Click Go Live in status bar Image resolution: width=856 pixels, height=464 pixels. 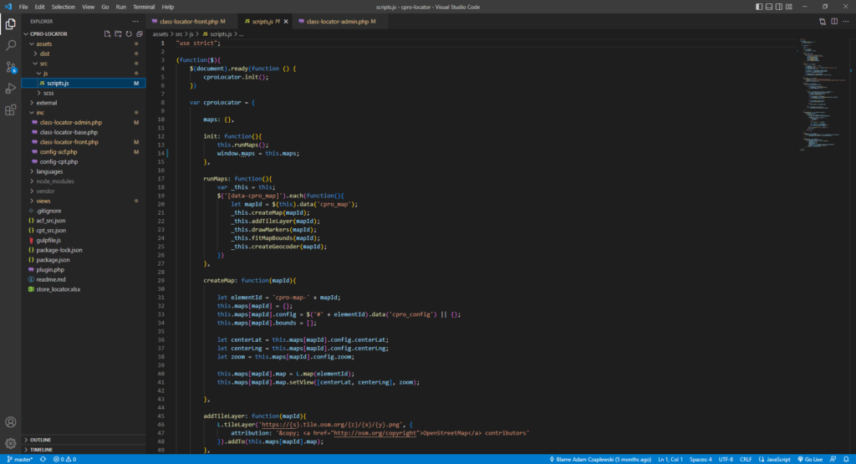click(x=810, y=459)
